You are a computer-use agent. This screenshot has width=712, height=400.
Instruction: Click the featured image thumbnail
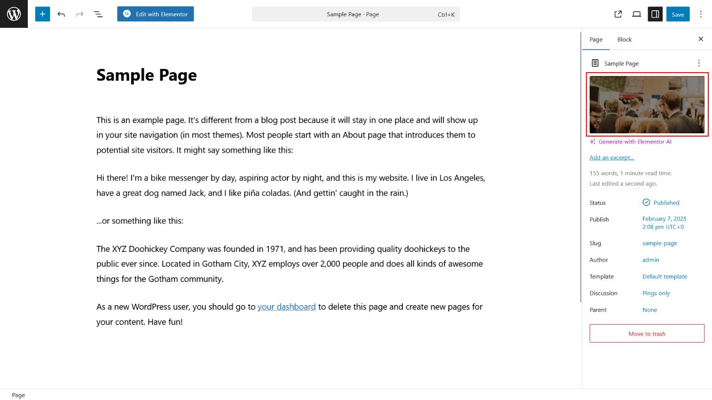pyautogui.click(x=647, y=105)
